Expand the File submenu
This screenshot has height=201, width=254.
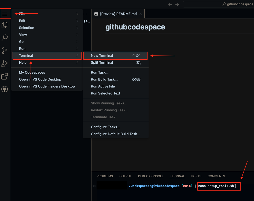tap(47, 14)
